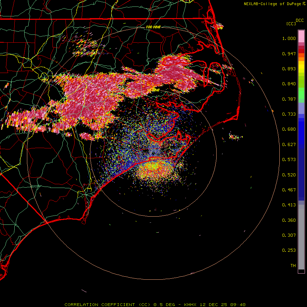This screenshot has width=307, height=307.
Task: Click the 100 NMI range ring label
Action: pos(153,27)
